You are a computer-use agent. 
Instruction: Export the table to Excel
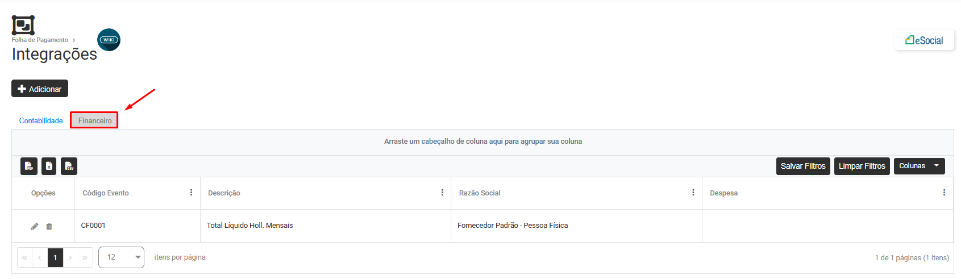click(49, 166)
